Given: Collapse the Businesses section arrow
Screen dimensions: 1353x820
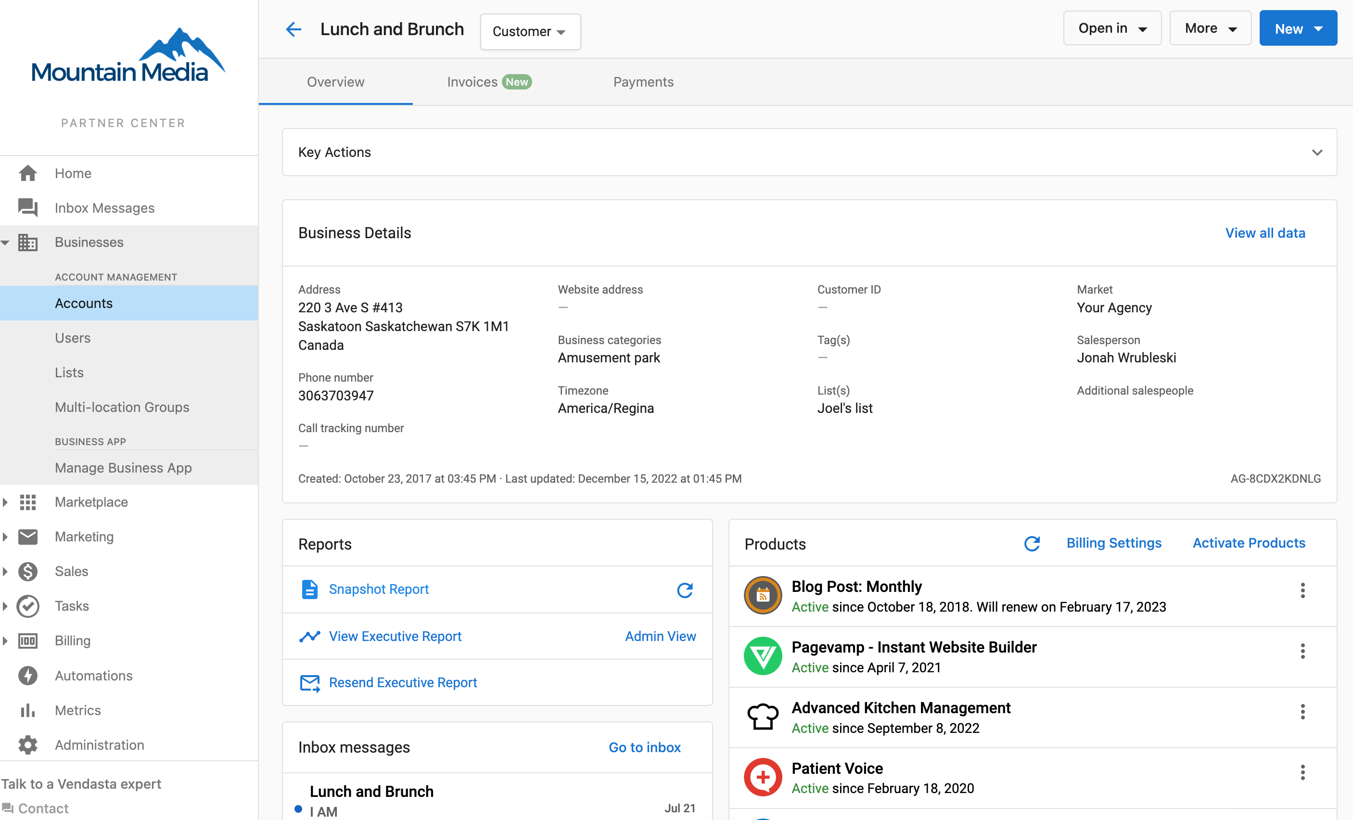Looking at the screenshot, I should (x=5, y=242).
